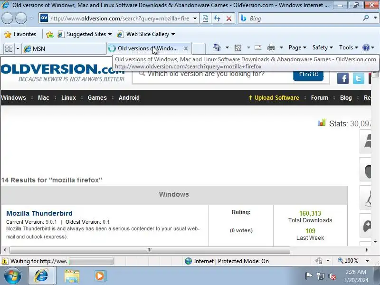
Task: Click the 100% zoom level button
Action: 348,261
